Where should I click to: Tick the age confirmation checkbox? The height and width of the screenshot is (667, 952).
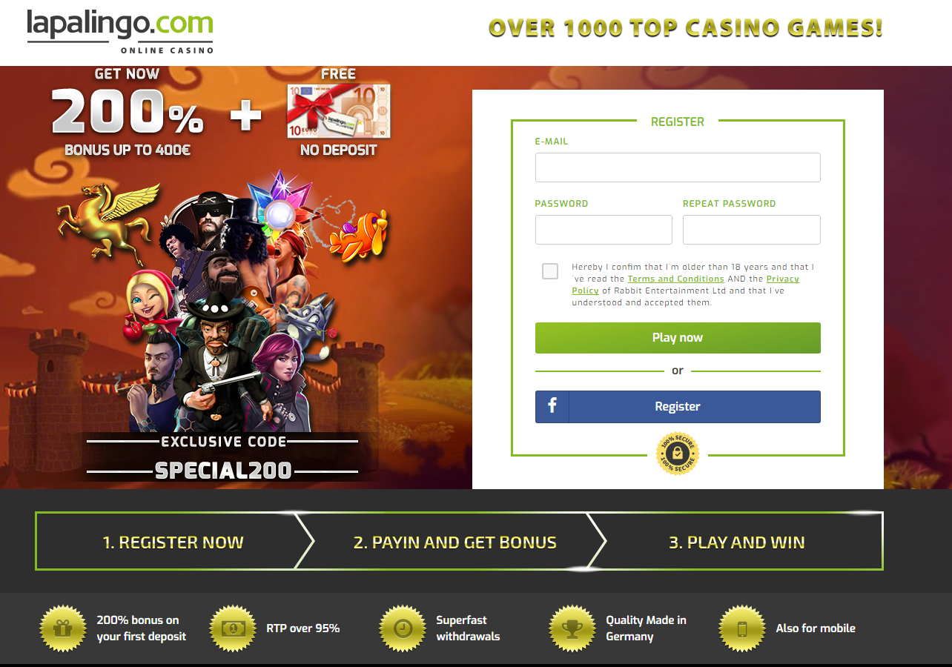click(550, 271)
